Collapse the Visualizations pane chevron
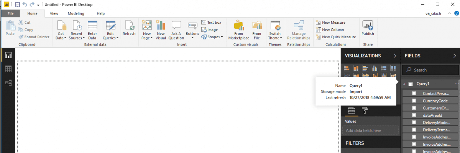Viewport: 460px width, 153px height. 395,56
